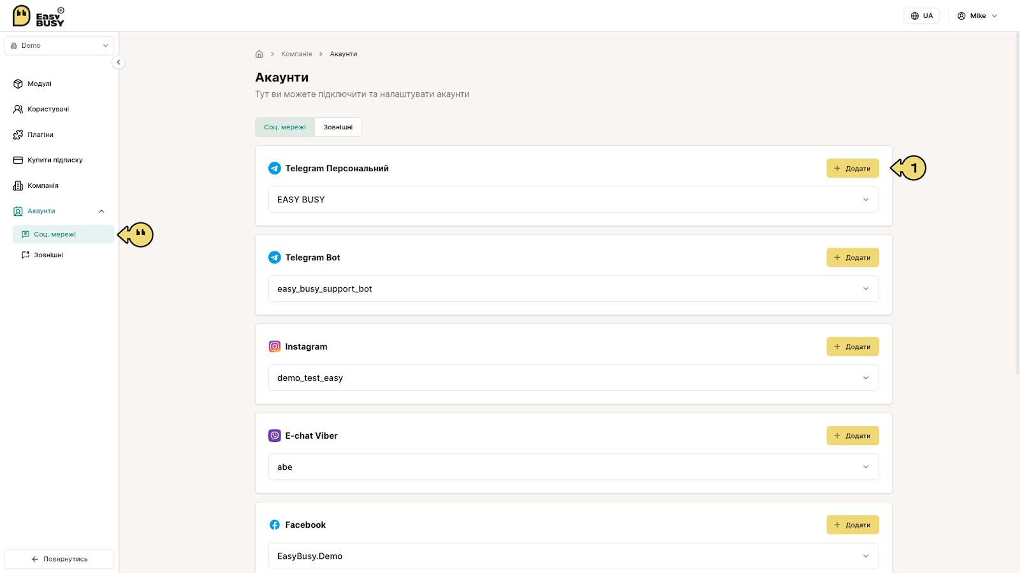
Task: Click Акаунти breadcrumb text
Action: click(x=343, y=54)
